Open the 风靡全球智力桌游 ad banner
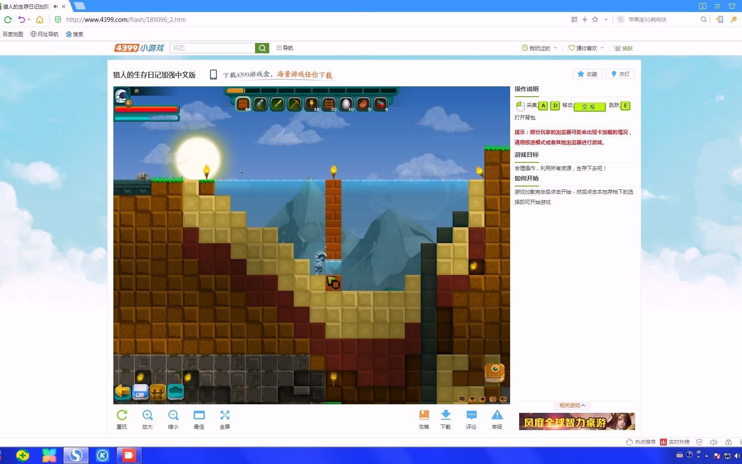Image resolution: width=742 pixels, height=464 pixels. pos(577,421)
